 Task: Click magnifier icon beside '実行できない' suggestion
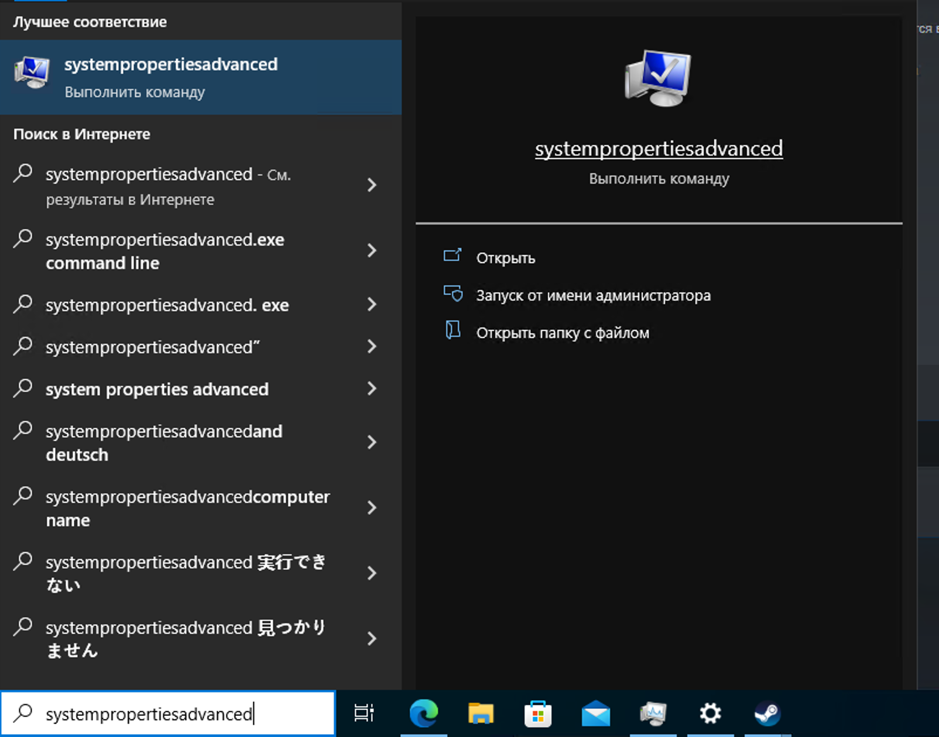[23, 562]
